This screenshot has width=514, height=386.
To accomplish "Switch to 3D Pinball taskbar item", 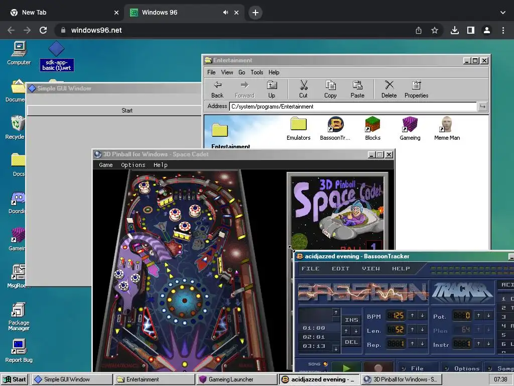I will tap(402, 379).
